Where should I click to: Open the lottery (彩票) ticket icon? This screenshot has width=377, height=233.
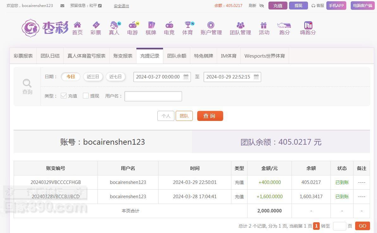(96, 25)
